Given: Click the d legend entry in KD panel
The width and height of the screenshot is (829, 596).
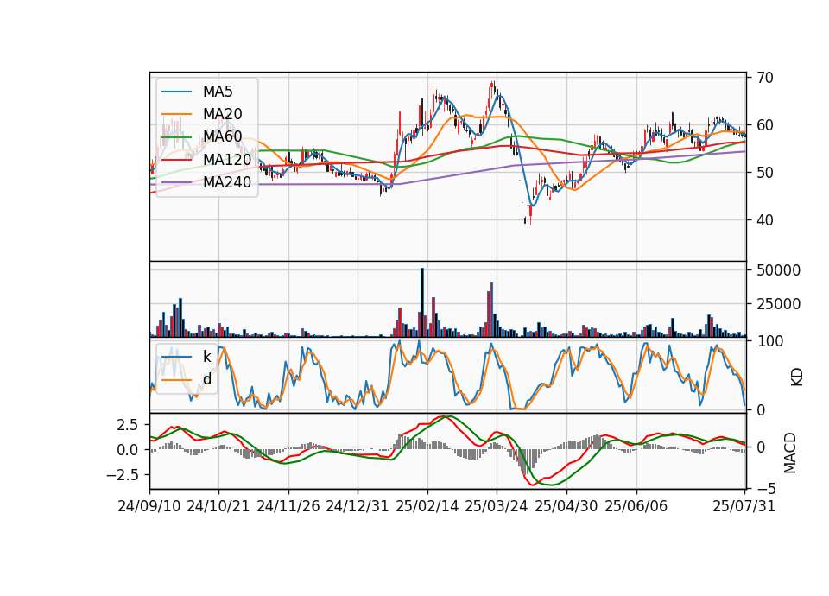Looking at the screenshot, I should (x=206, y=379).
